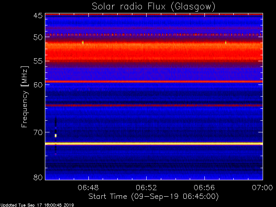
Task: Select the 80 MHz frequency tick label
Action: [x=38, y=177]
